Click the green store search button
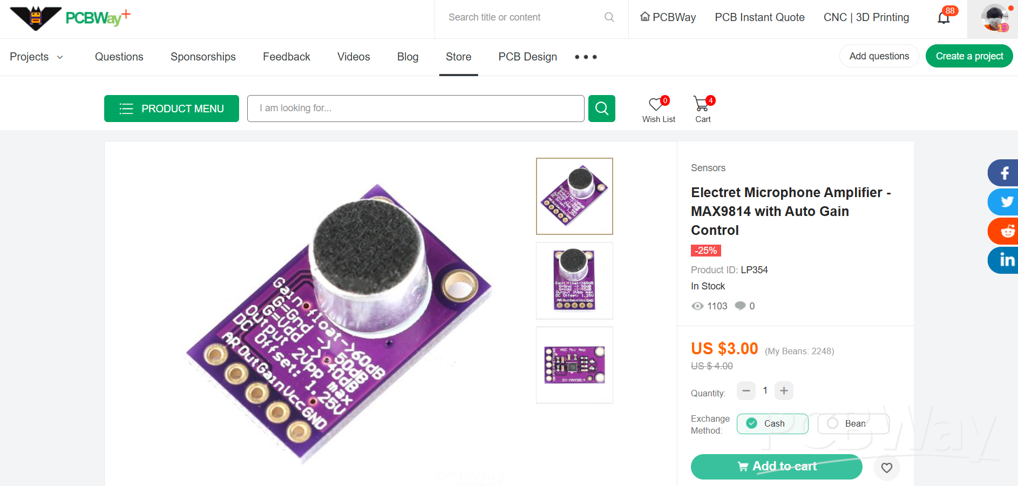1018x486 pixels. (x=602, y=109)
